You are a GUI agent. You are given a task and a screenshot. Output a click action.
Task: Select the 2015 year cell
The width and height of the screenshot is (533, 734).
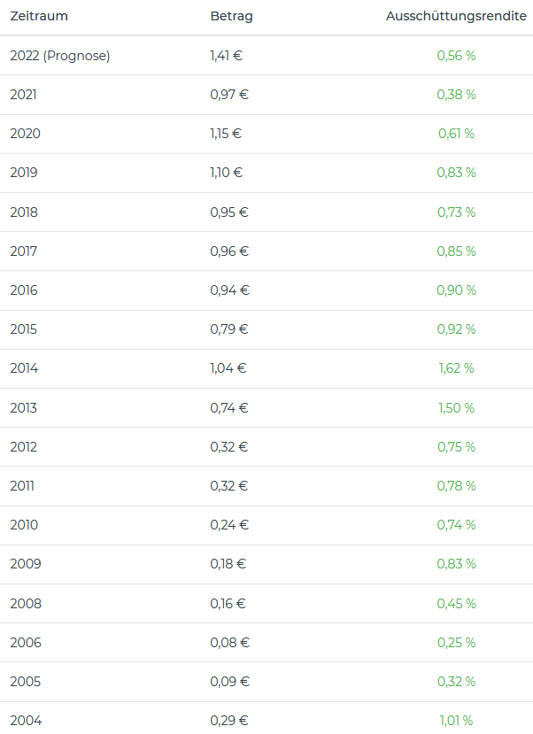coord(24,329)
